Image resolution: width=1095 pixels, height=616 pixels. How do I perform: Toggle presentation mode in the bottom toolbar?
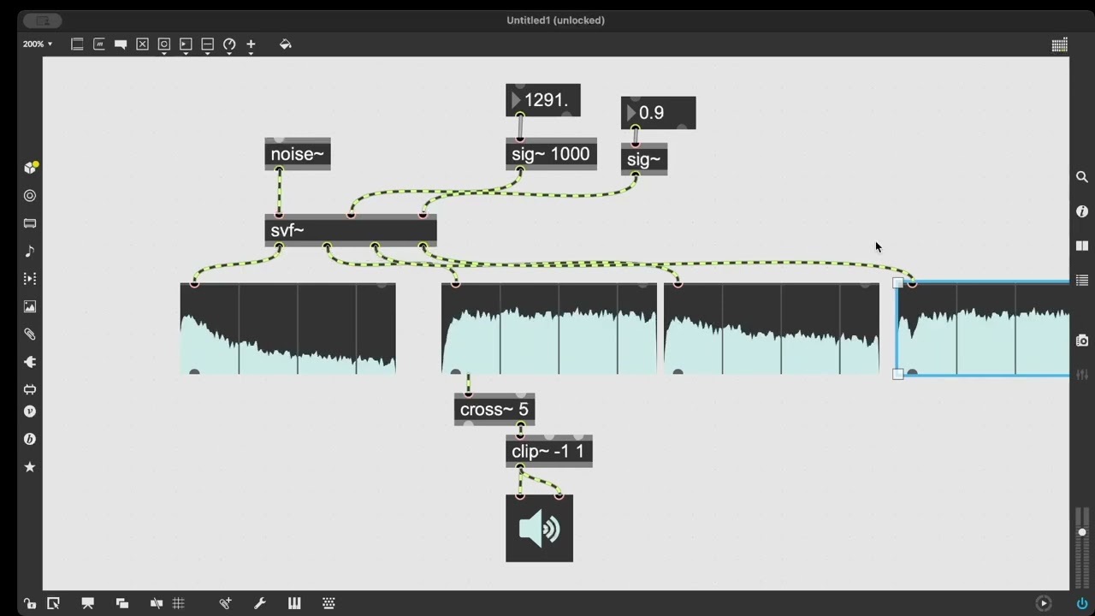pyautogui.click(x=87, y=603)
